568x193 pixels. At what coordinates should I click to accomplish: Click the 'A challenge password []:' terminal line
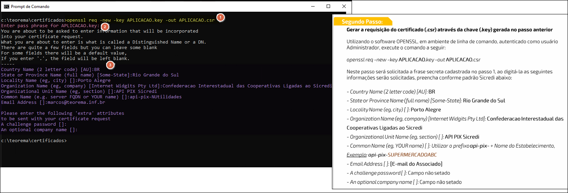tap(34, 124)
